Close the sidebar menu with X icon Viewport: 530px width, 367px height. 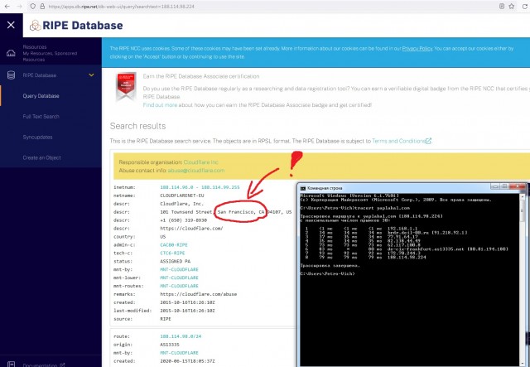coord(11,25)
